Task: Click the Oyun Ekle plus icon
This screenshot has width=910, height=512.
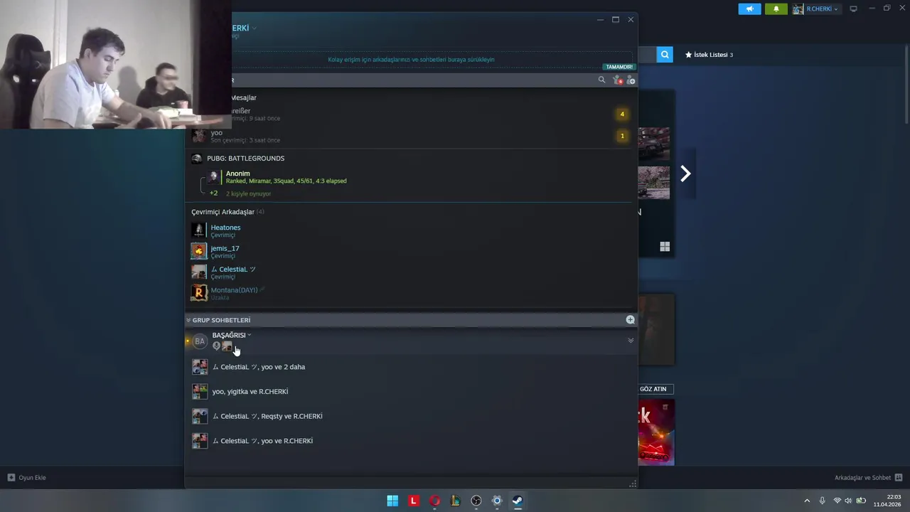Action: tap(11, 478)
